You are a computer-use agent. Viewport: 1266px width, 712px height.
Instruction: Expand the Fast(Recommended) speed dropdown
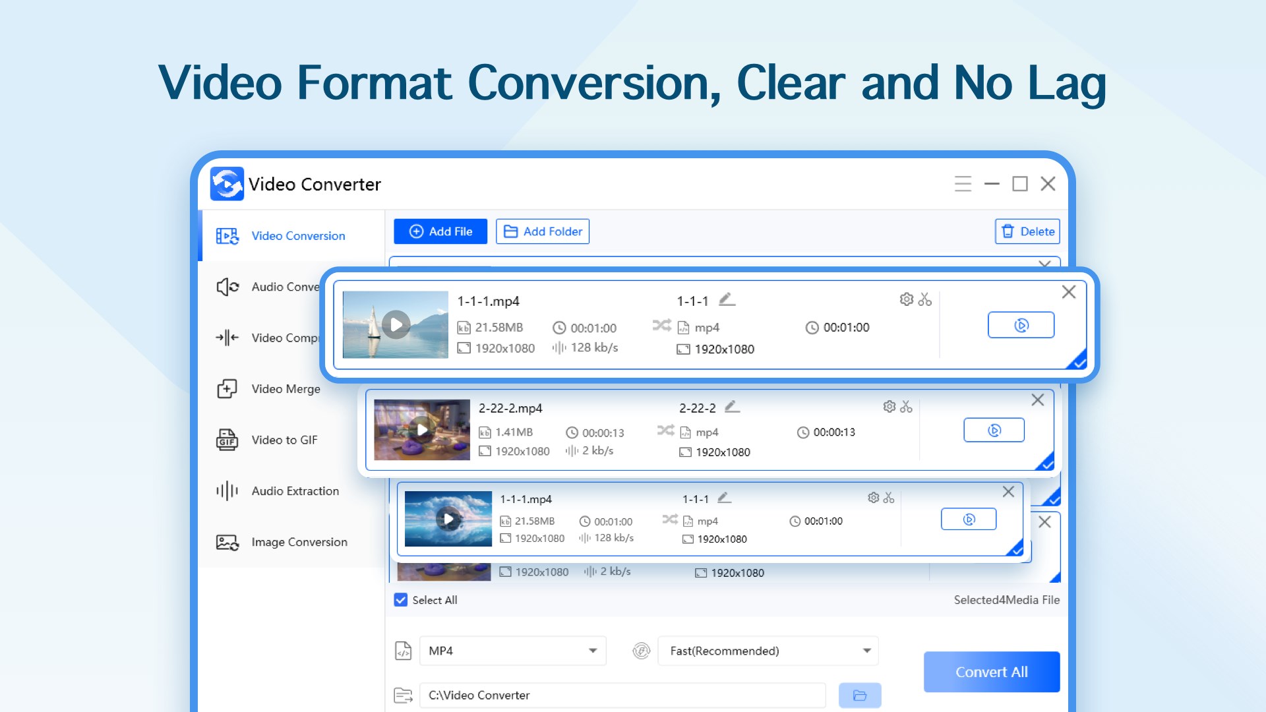click(768, 651)
